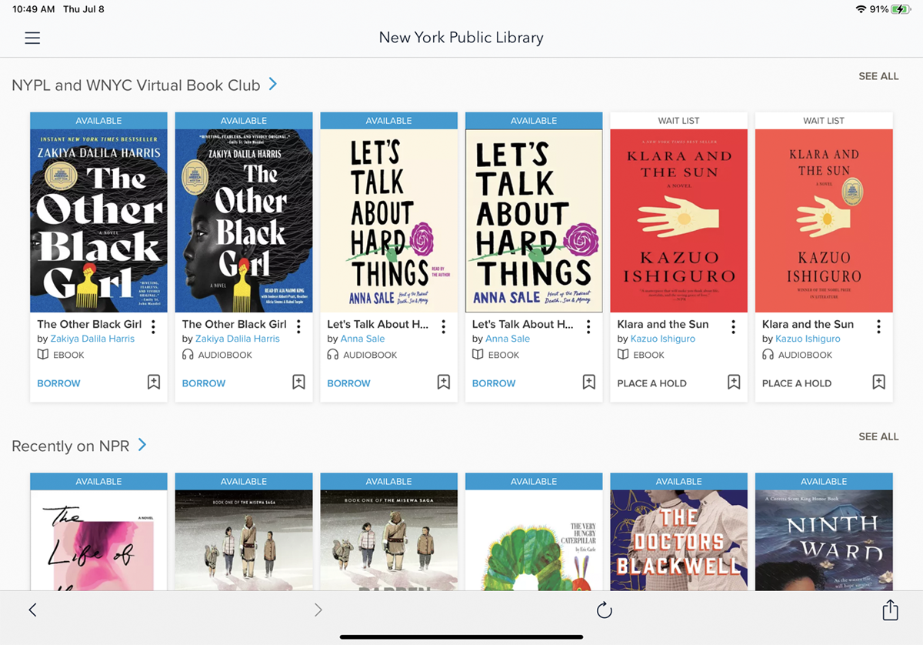Bookmark The Other Black Girl audiobook to wish list
This screenshot has height=645, width=923.
298,383
